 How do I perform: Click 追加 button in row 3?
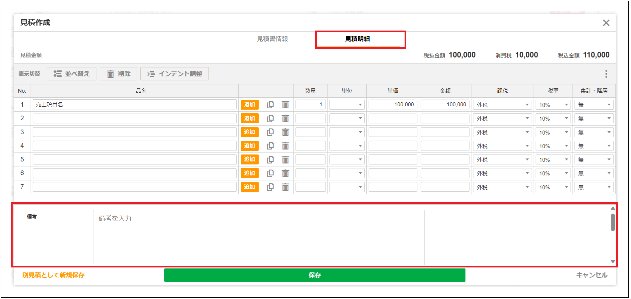[x=249, y=132]
